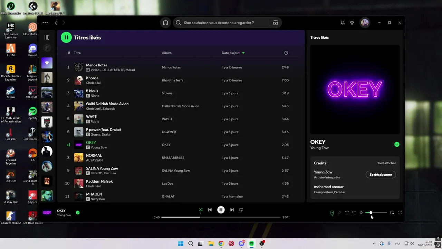Open DS4EVER album link
Viewport: 442px width, 249px height.
(169, 132)
